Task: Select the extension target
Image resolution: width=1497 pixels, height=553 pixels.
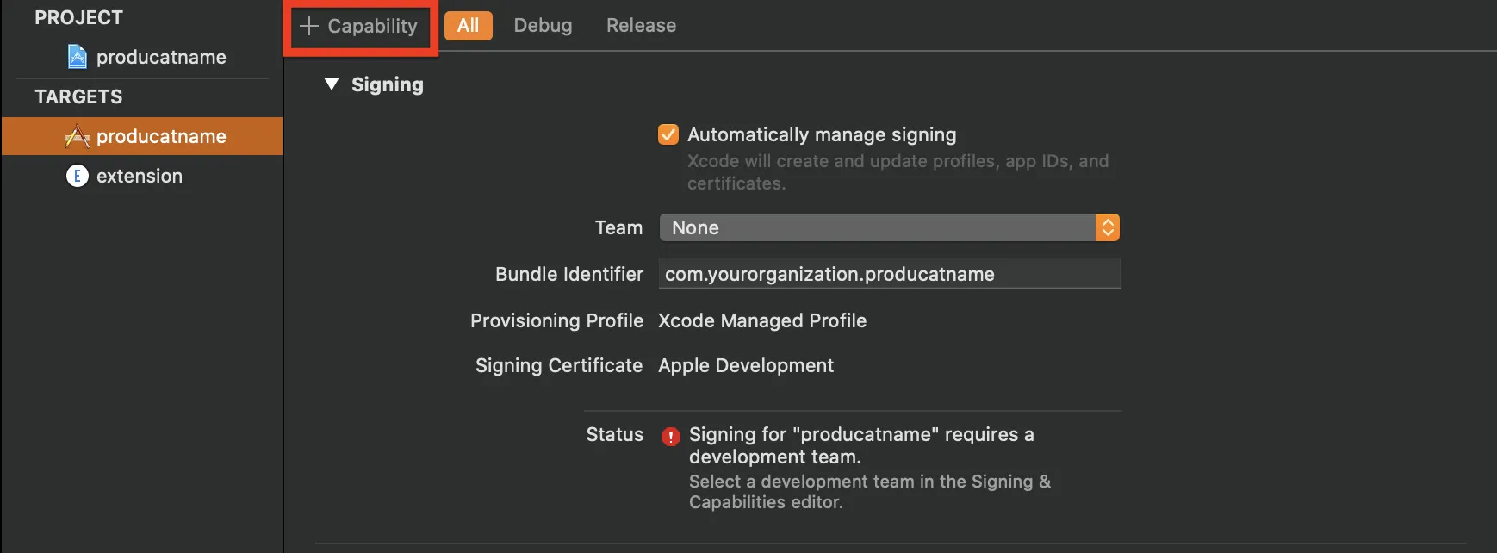Action: [x=140, y=176]
